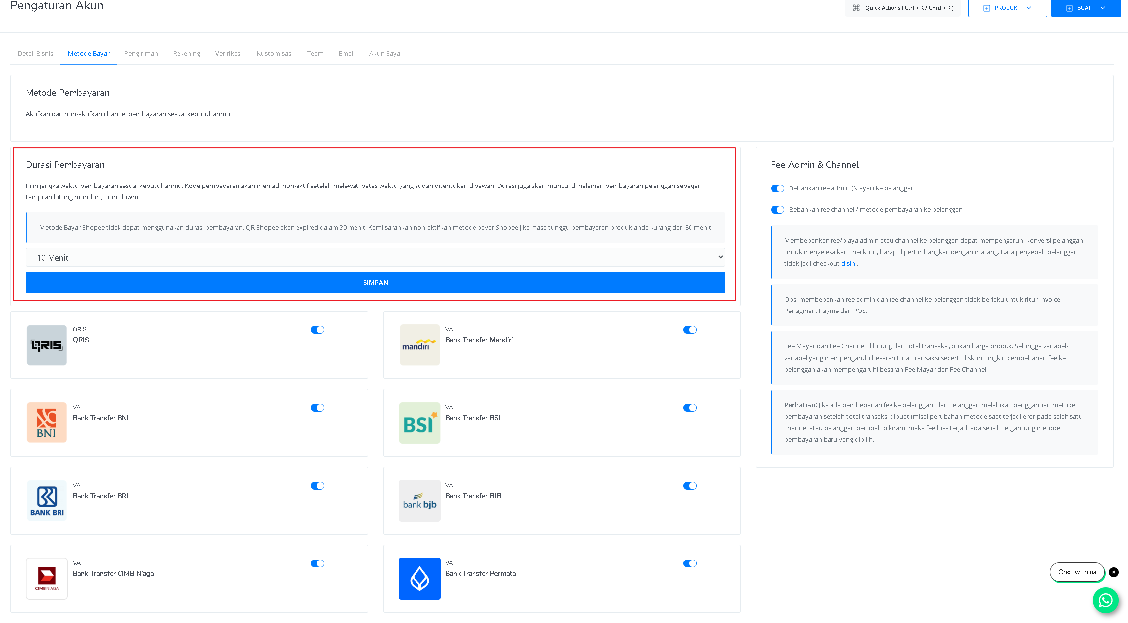
Task: Open the Verifikasi tab
Action: pos(229,53)
